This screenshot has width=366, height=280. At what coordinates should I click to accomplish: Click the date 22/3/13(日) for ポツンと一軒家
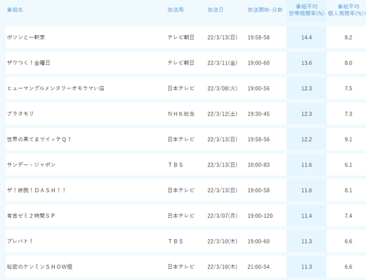click(x=223, y=37)
